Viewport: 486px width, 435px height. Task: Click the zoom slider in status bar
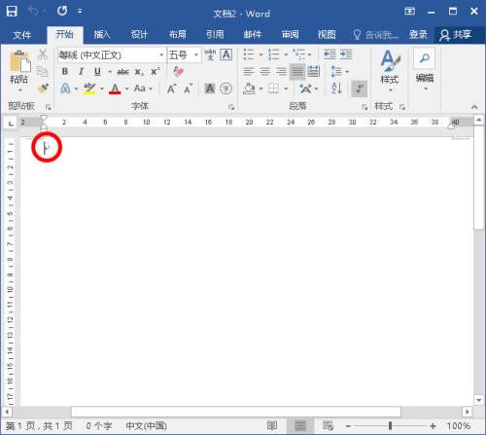(390, 425)
